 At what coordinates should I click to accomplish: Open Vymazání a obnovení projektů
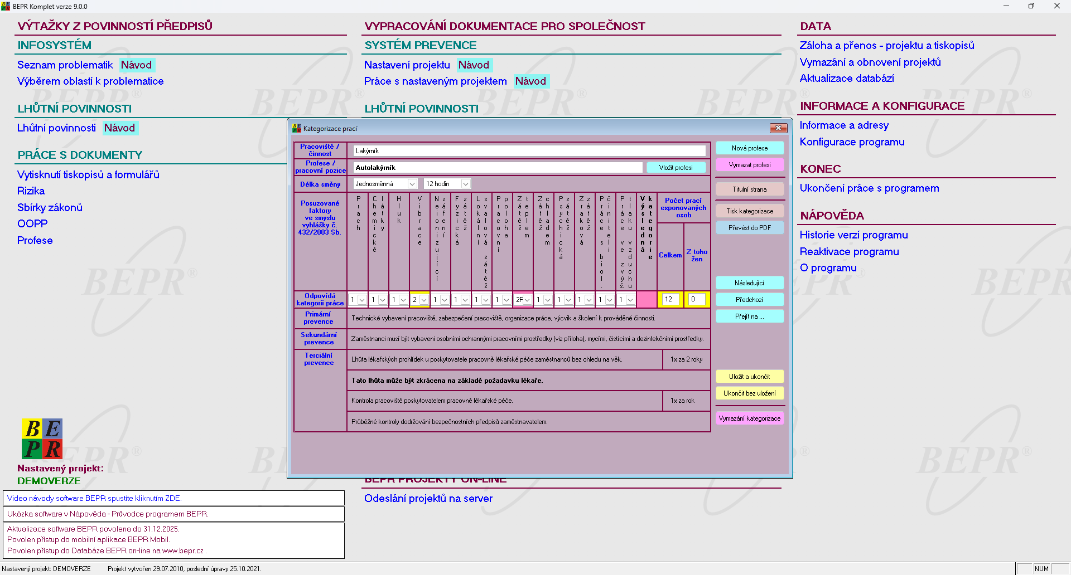point(870,62)
